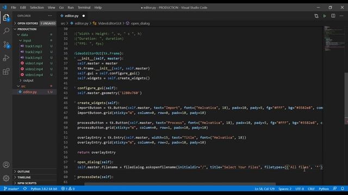348x195 pixels.
Task: Expand the NPM Scripts section
Action: coord(35,183)
